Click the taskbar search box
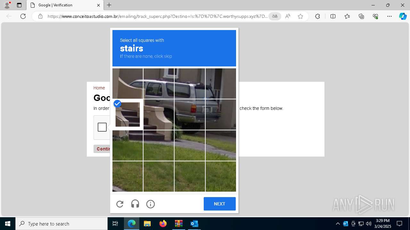410x230 pixels. pos(61,224)
